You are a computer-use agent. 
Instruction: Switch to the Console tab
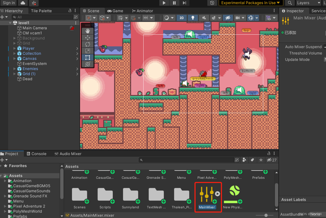36,154
